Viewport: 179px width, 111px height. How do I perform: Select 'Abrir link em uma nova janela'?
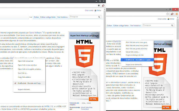click(x=137, y=46)
